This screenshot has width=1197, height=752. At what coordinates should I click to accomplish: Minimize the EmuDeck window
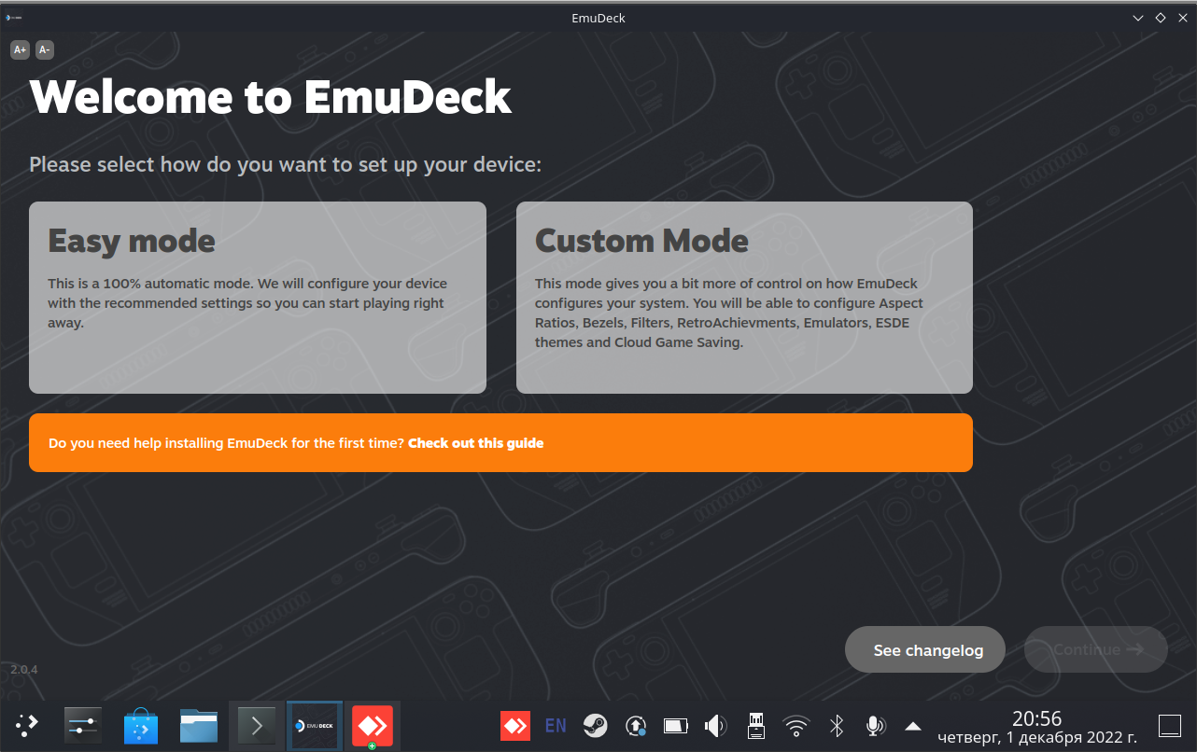tap(1138, 18)
